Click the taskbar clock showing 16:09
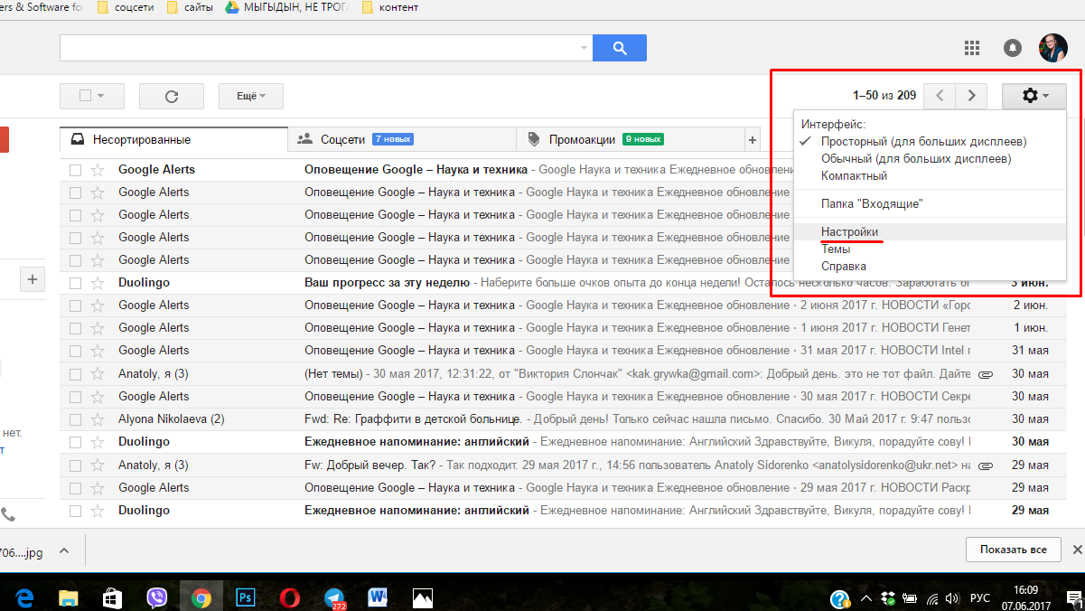 click(x=1025, y=597)
